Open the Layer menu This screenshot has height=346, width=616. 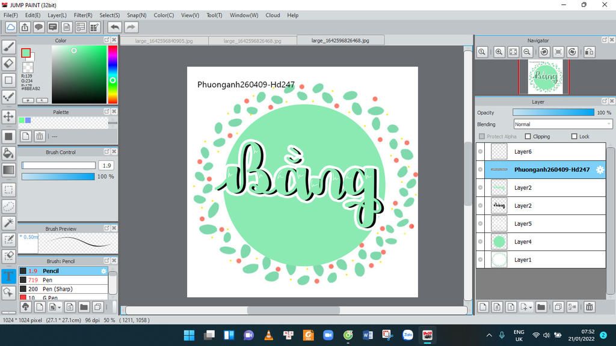(57, 15)
